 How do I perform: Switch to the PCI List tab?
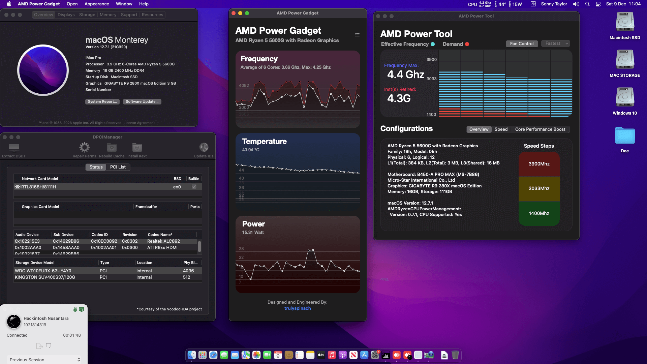pos(118,167)
